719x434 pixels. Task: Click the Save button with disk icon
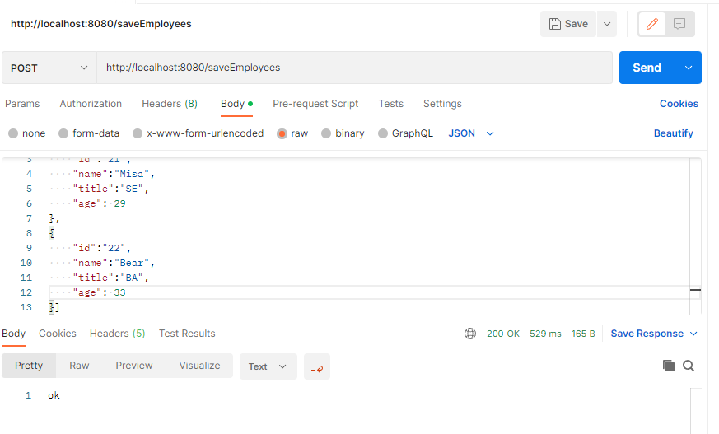[568, 24]
